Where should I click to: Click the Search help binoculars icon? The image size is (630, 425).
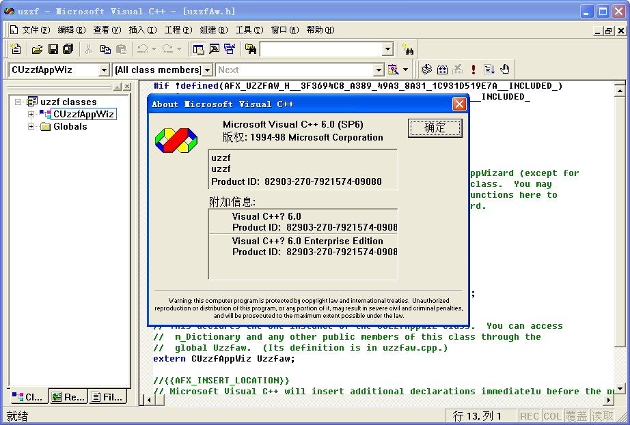pos(408,49)
